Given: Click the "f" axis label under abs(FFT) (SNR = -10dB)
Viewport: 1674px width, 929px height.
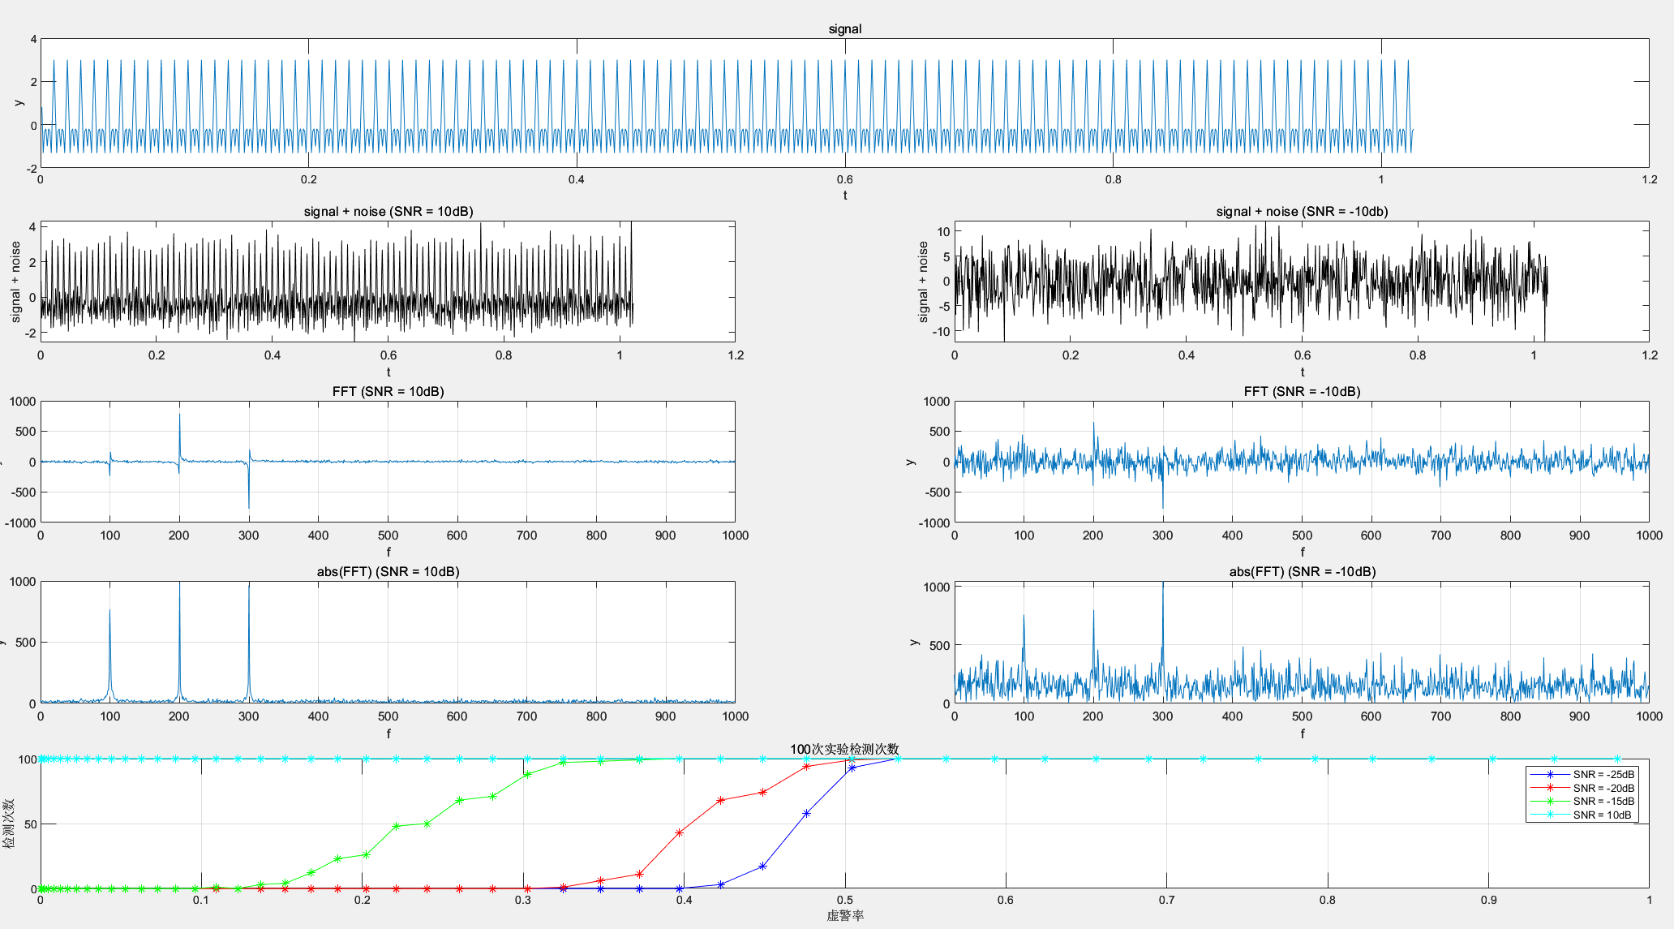Looking at the screenshot, I should (x=1302, y=733).
